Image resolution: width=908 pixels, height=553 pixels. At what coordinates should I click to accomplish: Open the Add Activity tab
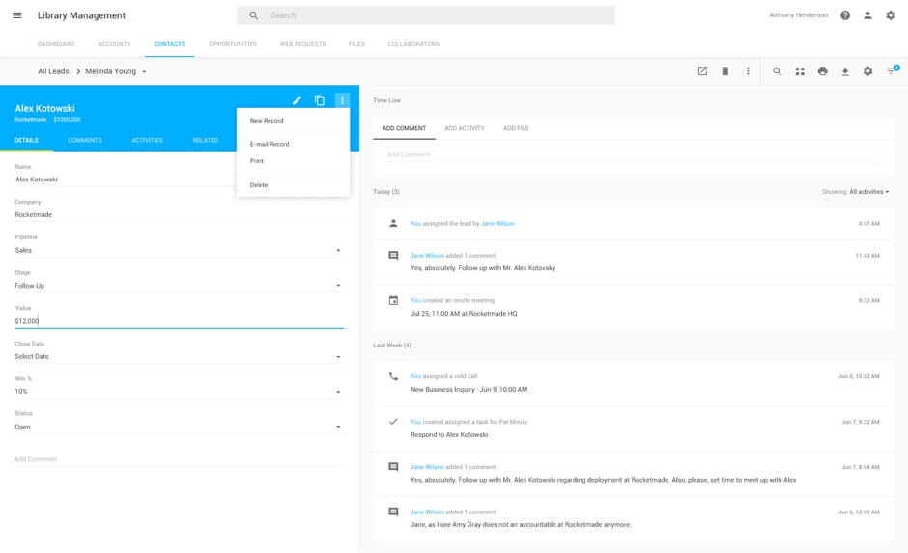(x=465, y=128)
